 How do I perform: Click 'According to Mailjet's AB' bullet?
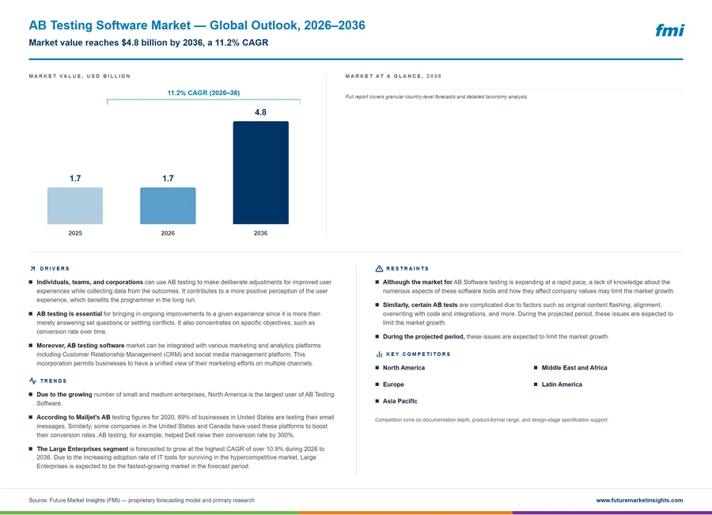pos(184,426)
